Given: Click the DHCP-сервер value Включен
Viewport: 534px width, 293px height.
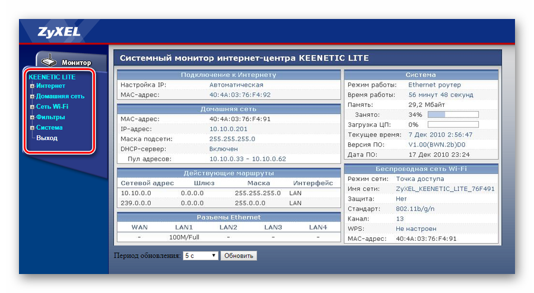Looking at the screenshot, I should [224, 149].
